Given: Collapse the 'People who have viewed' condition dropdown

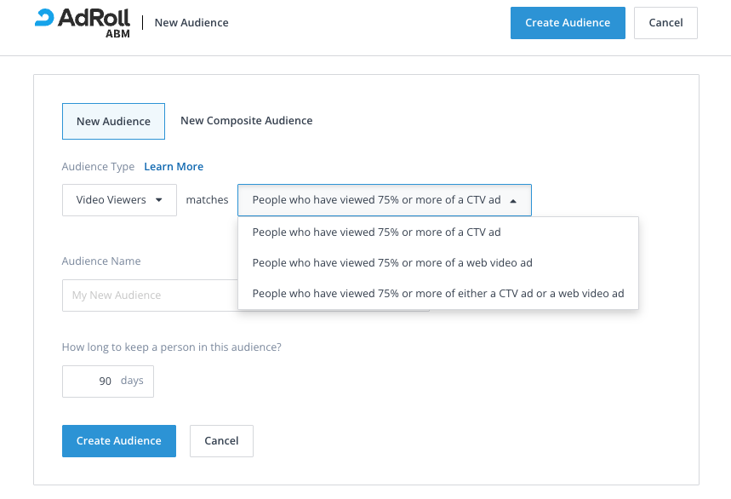Looking at the screenshot, I should pos(384,200).
